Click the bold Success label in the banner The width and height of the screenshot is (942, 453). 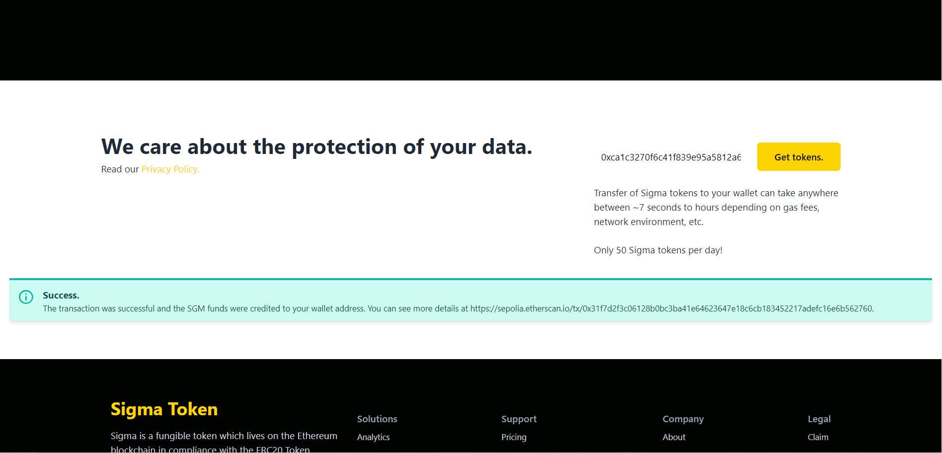coord(61,295)
